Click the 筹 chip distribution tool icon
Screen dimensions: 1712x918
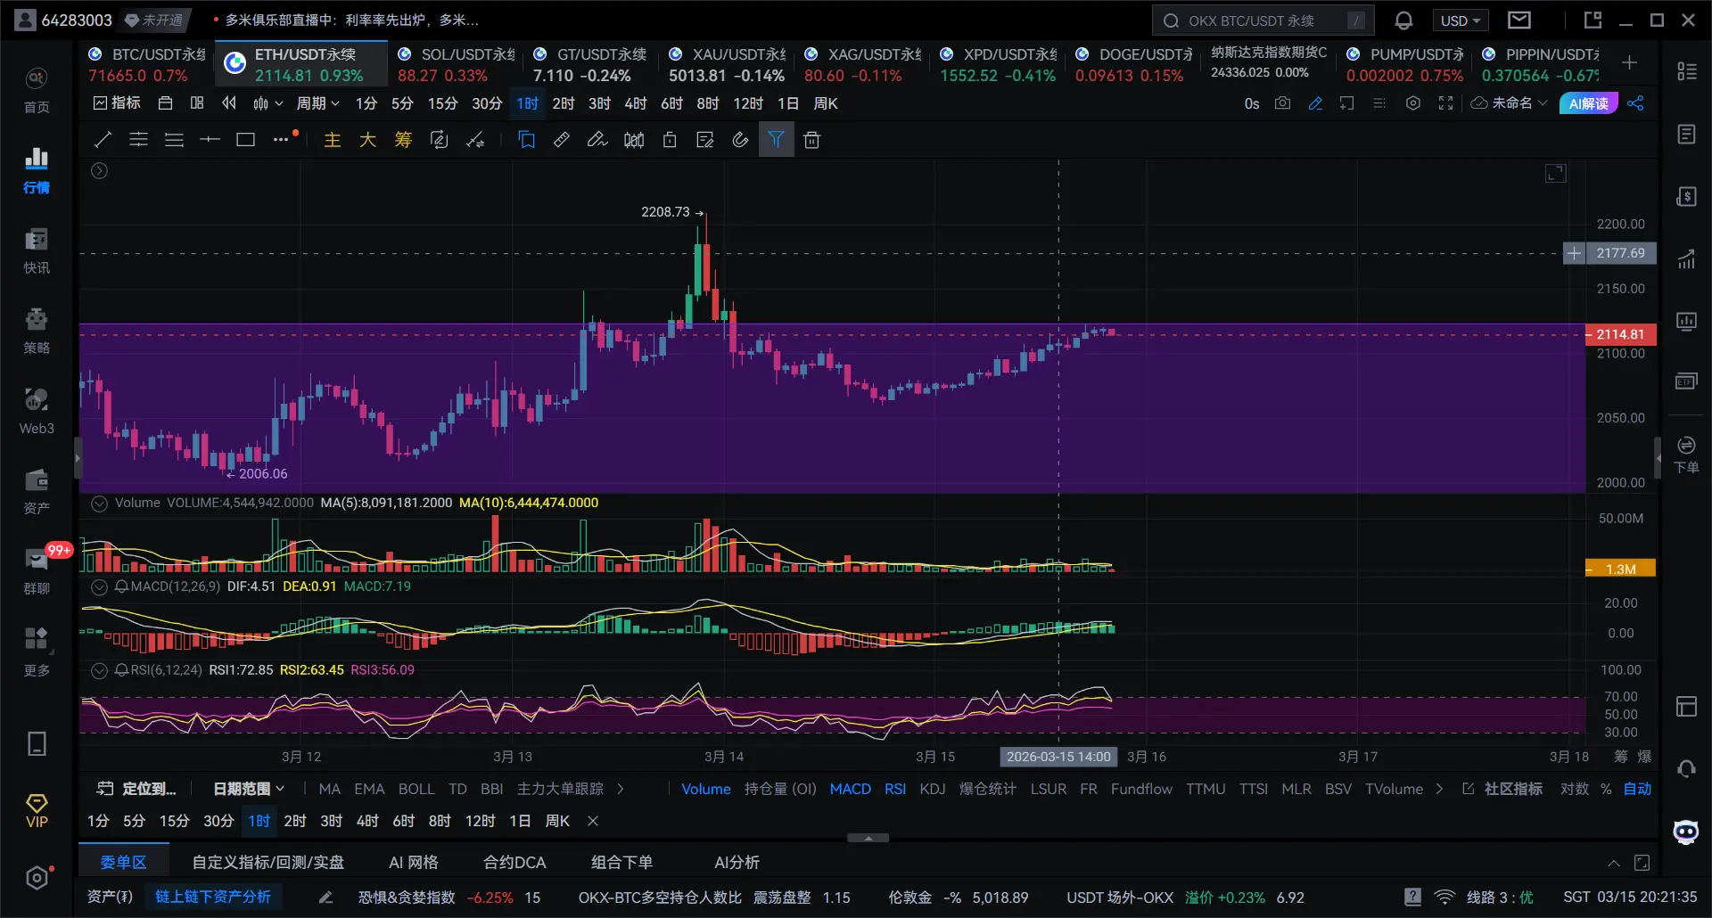(x=403, y=139)
